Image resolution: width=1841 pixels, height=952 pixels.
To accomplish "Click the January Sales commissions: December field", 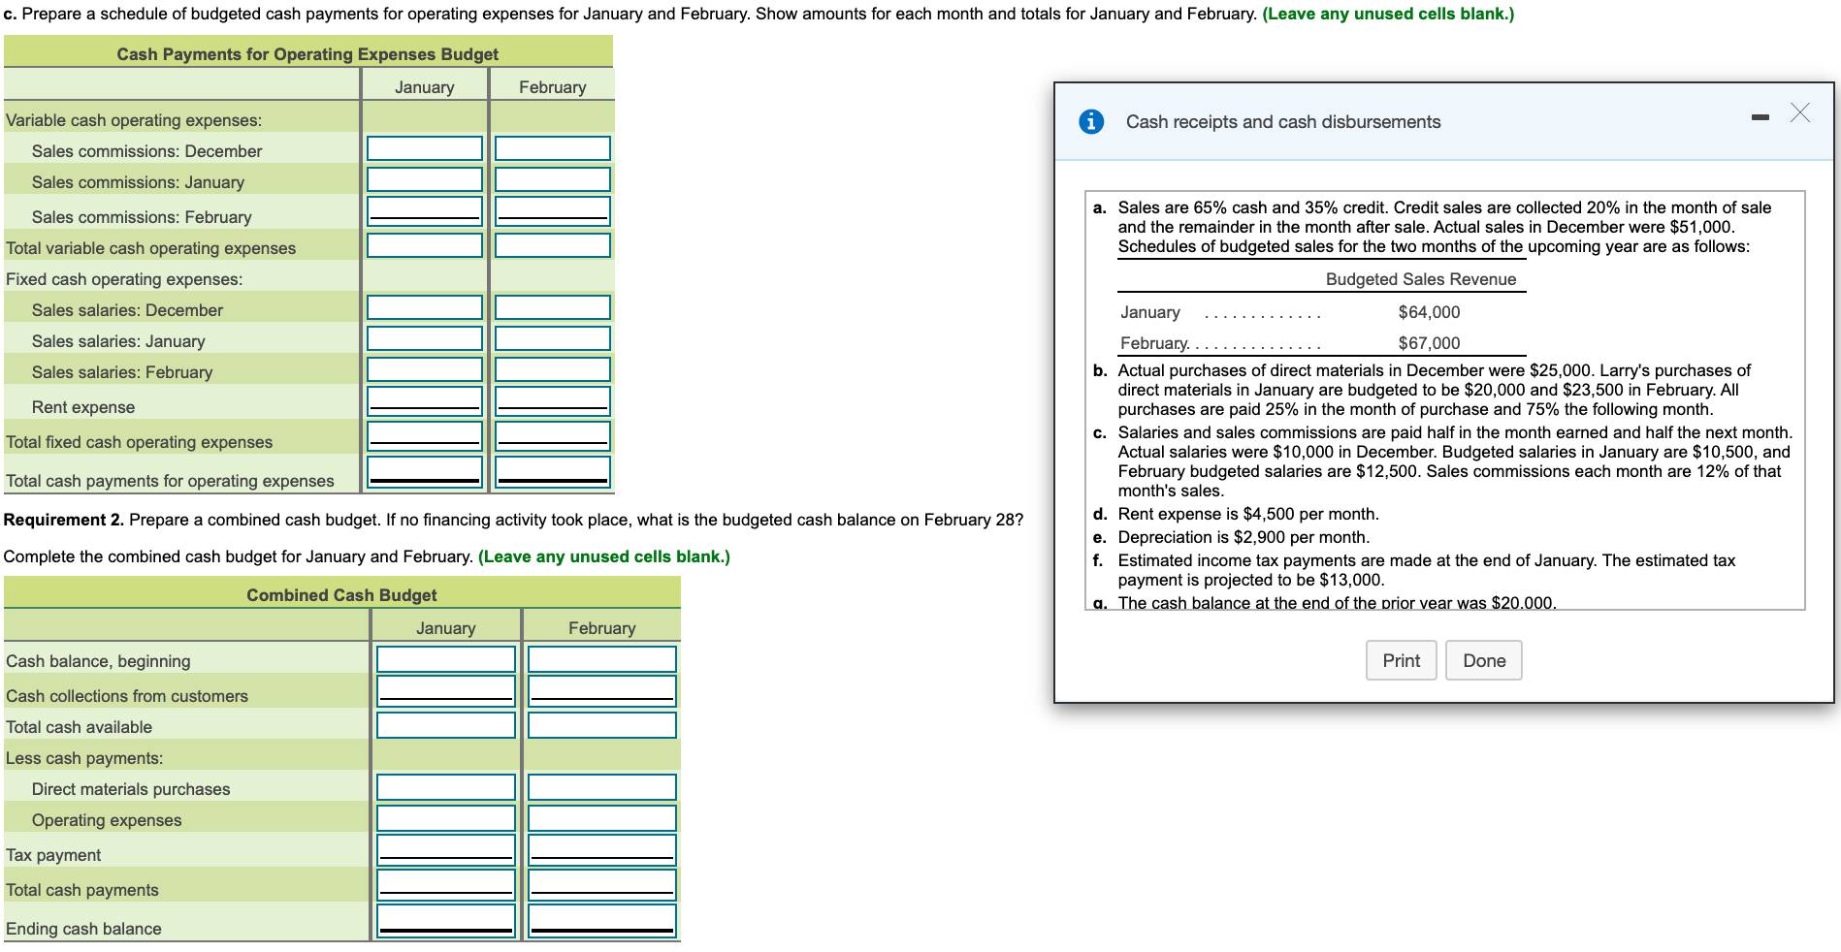I will tap(424, 147).
